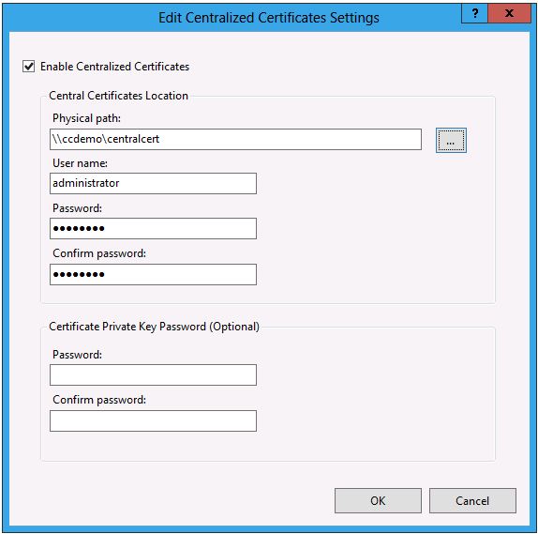The width and height of the screenshot is (538, 534).
Task: Toggle the Enable Centralized Certificates checkbox
Action: tap(29, 67)
